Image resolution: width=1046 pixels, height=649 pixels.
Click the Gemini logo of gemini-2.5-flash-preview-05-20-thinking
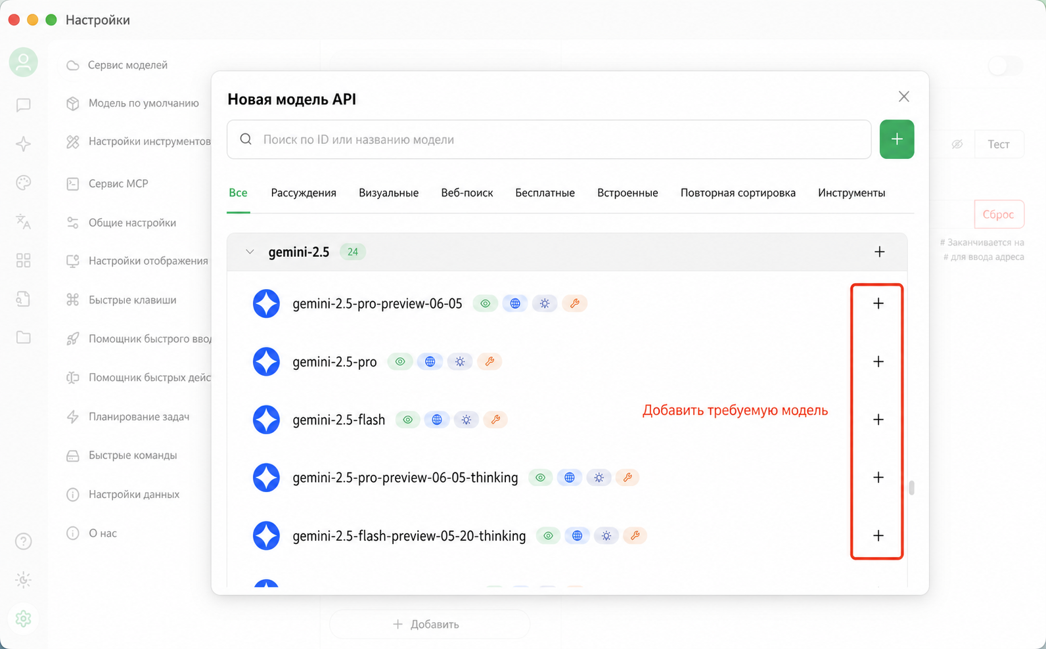click(x=267, y=536)
